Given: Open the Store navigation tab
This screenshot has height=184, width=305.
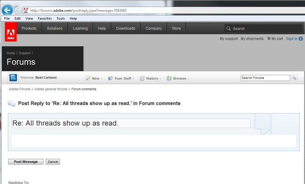Looking at the screenshot, I should click(176, 28).
